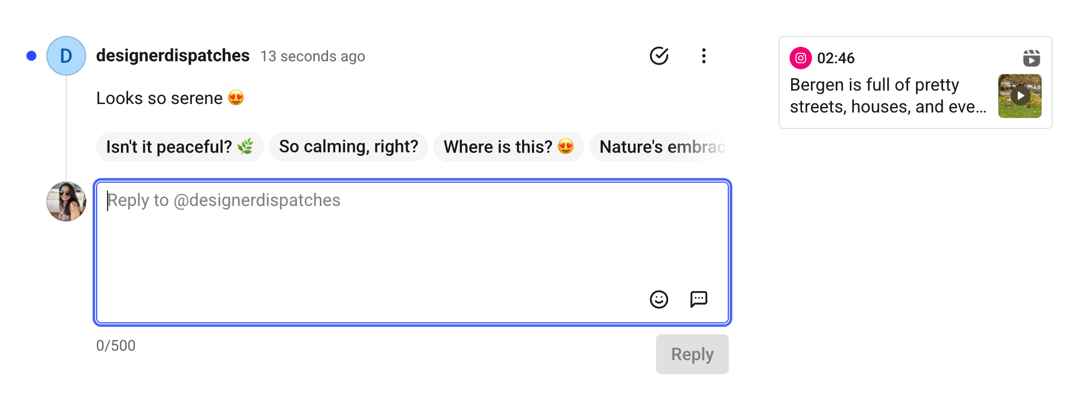The image size is (1080, 400).
Task: Click the blue unread indicator dot
Action: coord(31,54)
